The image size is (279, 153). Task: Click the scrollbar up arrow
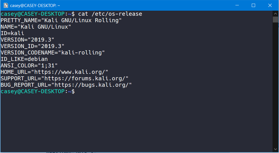(275, 13)
